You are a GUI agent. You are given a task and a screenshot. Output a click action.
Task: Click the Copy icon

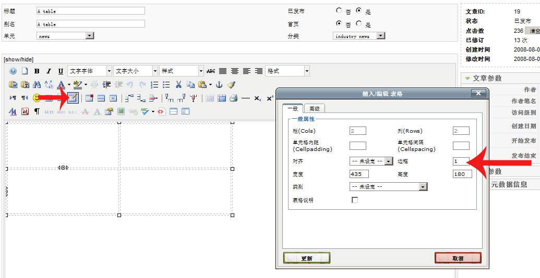tap(190, 84)
